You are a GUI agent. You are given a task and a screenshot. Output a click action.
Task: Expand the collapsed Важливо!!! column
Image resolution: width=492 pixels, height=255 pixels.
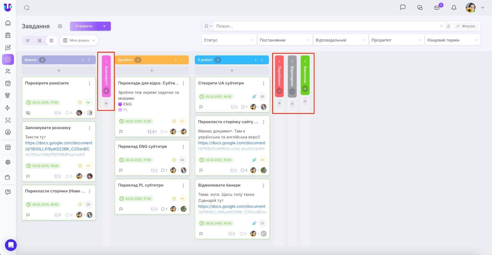click(106, 61)
